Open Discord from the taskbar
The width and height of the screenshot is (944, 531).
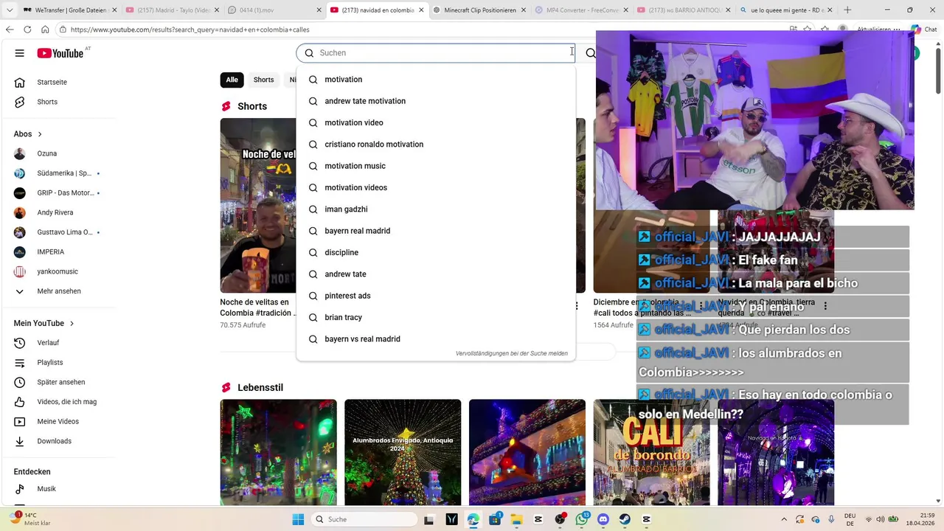[x=603, y=519]
